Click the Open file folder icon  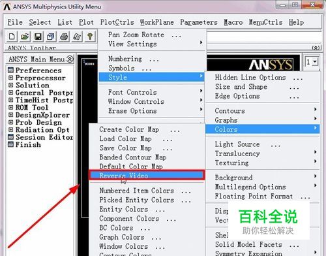(x=25, y=37)
